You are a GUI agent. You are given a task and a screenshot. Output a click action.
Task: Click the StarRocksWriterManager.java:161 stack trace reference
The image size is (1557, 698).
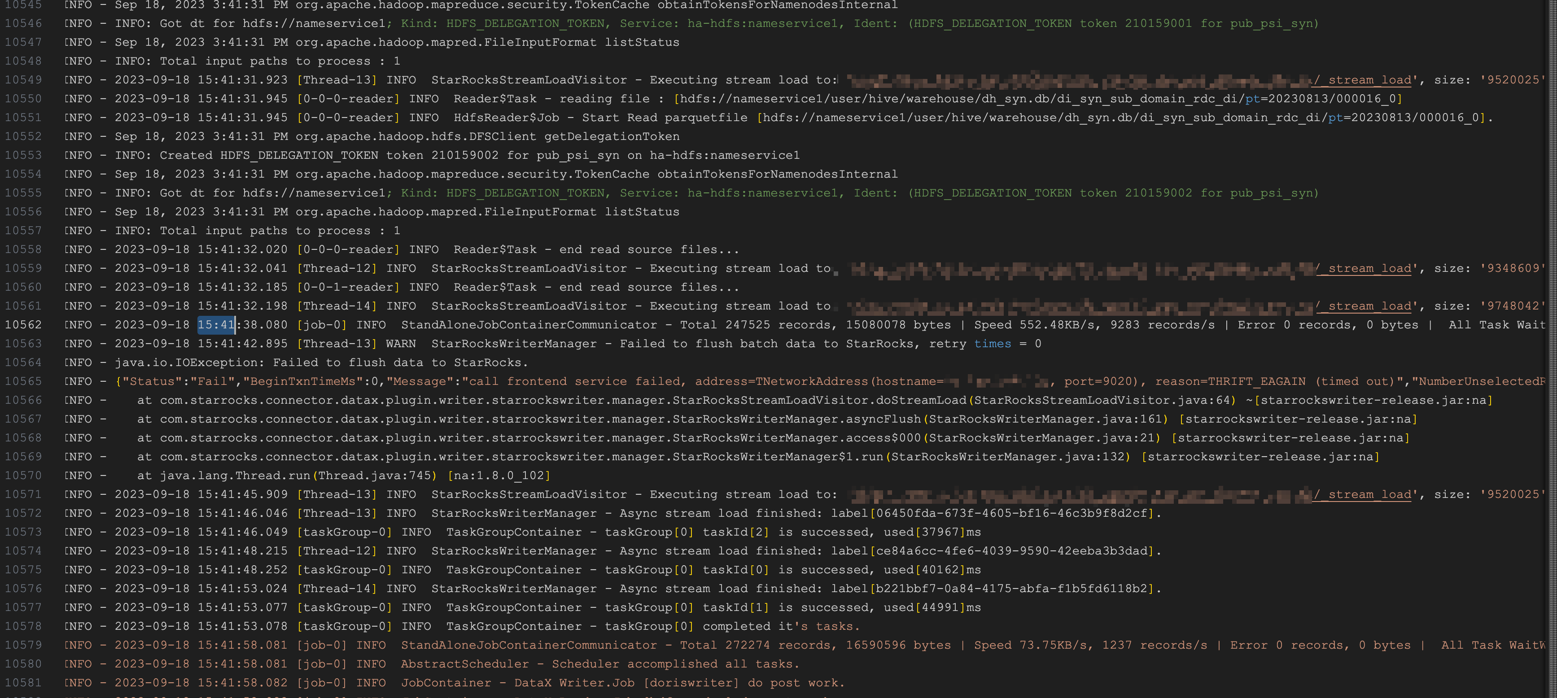(x=1045, y=419)
